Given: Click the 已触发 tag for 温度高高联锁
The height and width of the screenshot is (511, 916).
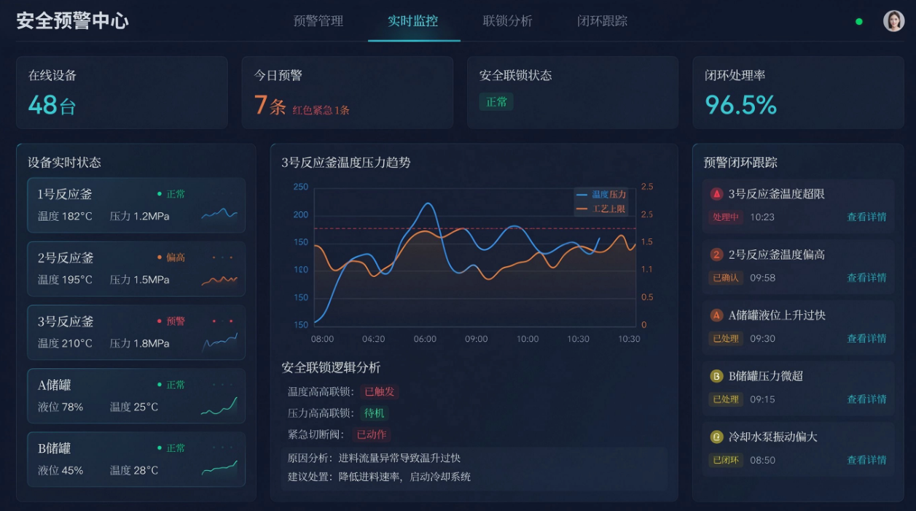Looking at the screenshot, I should tap(379, 391).
